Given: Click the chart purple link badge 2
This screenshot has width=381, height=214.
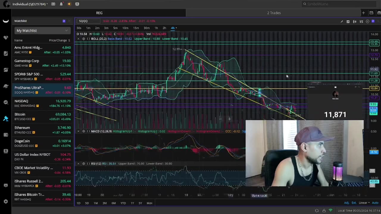Looking at the screenshot, I should [373, 21].
